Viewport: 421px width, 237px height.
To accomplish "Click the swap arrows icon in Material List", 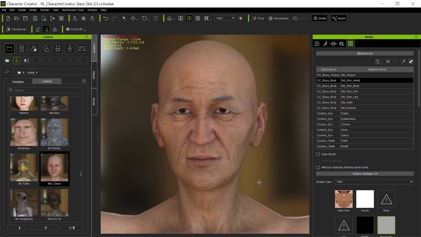I will [x=388, y=62].
